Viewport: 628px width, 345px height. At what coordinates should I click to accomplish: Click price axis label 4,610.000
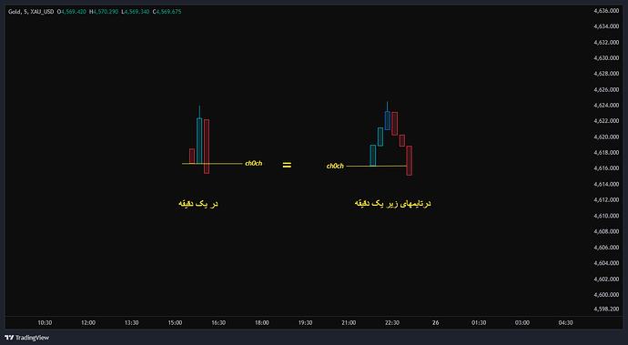point(606,216)
